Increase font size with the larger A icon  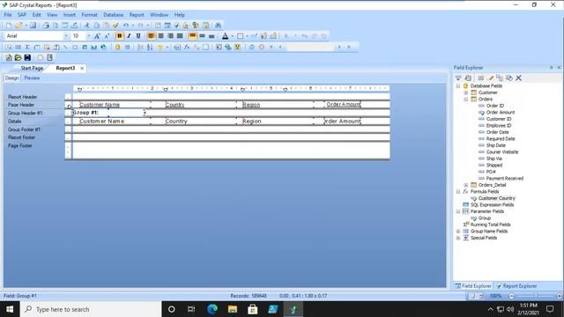(x=97, y=36)
